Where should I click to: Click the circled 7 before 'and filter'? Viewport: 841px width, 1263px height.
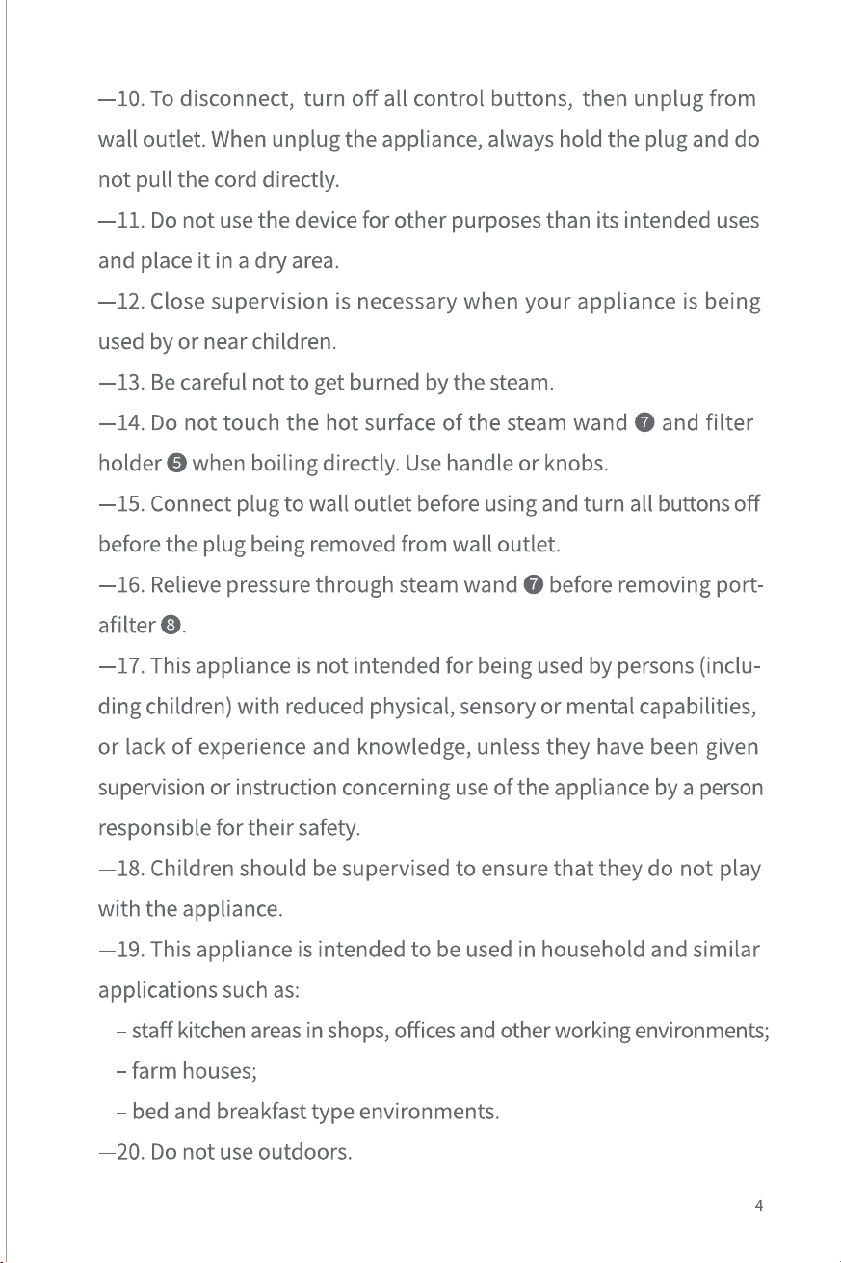(x=645, y=422)
